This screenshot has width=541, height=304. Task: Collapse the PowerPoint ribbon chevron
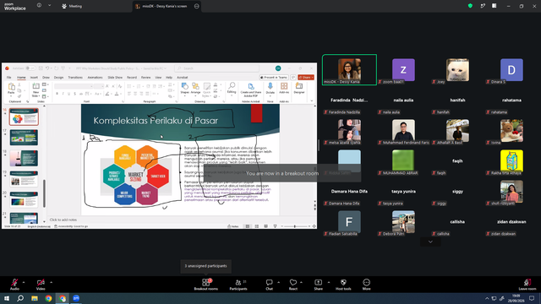pos(312,101)
